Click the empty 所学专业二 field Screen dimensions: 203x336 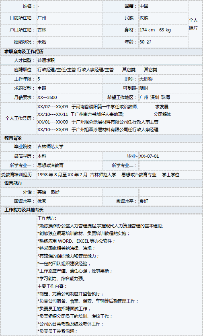[170, 165]
